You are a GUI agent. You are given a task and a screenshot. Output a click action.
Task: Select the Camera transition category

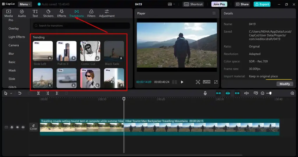point(14,45)
